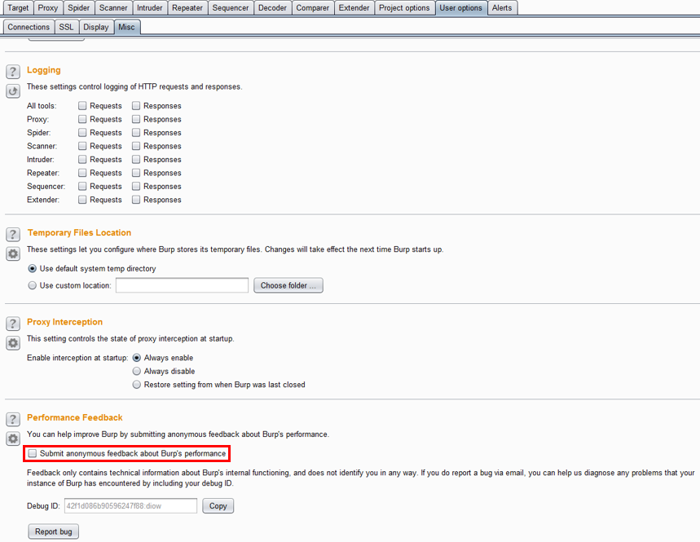View the Alerts tab
700x542 pixels.
click(x=502, y=8)
